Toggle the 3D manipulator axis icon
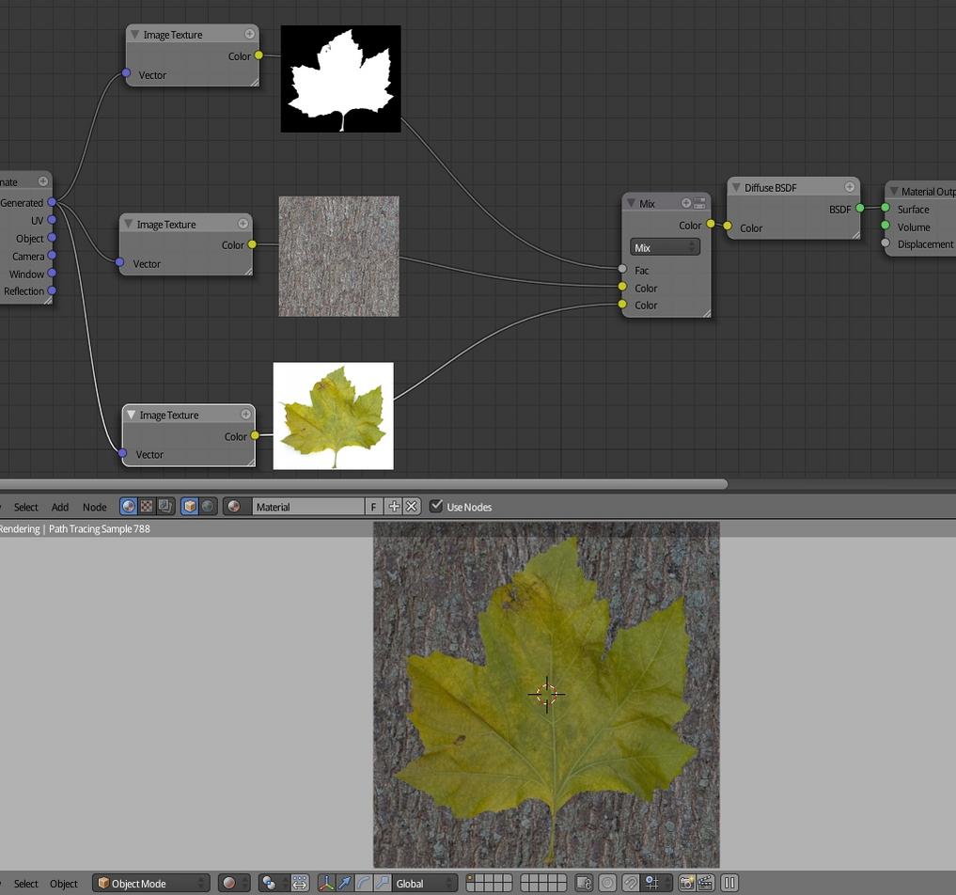The height and width of the screenshot is (895, 956). (326, 884)
